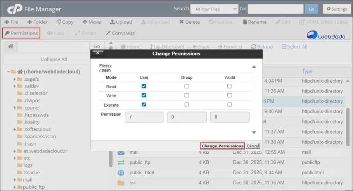Image resolution: width=353 pixels, height=191 pixels.
Task: Click Collapse All in the tree panel
Action: pyautogui.click(x=54, y=59)
